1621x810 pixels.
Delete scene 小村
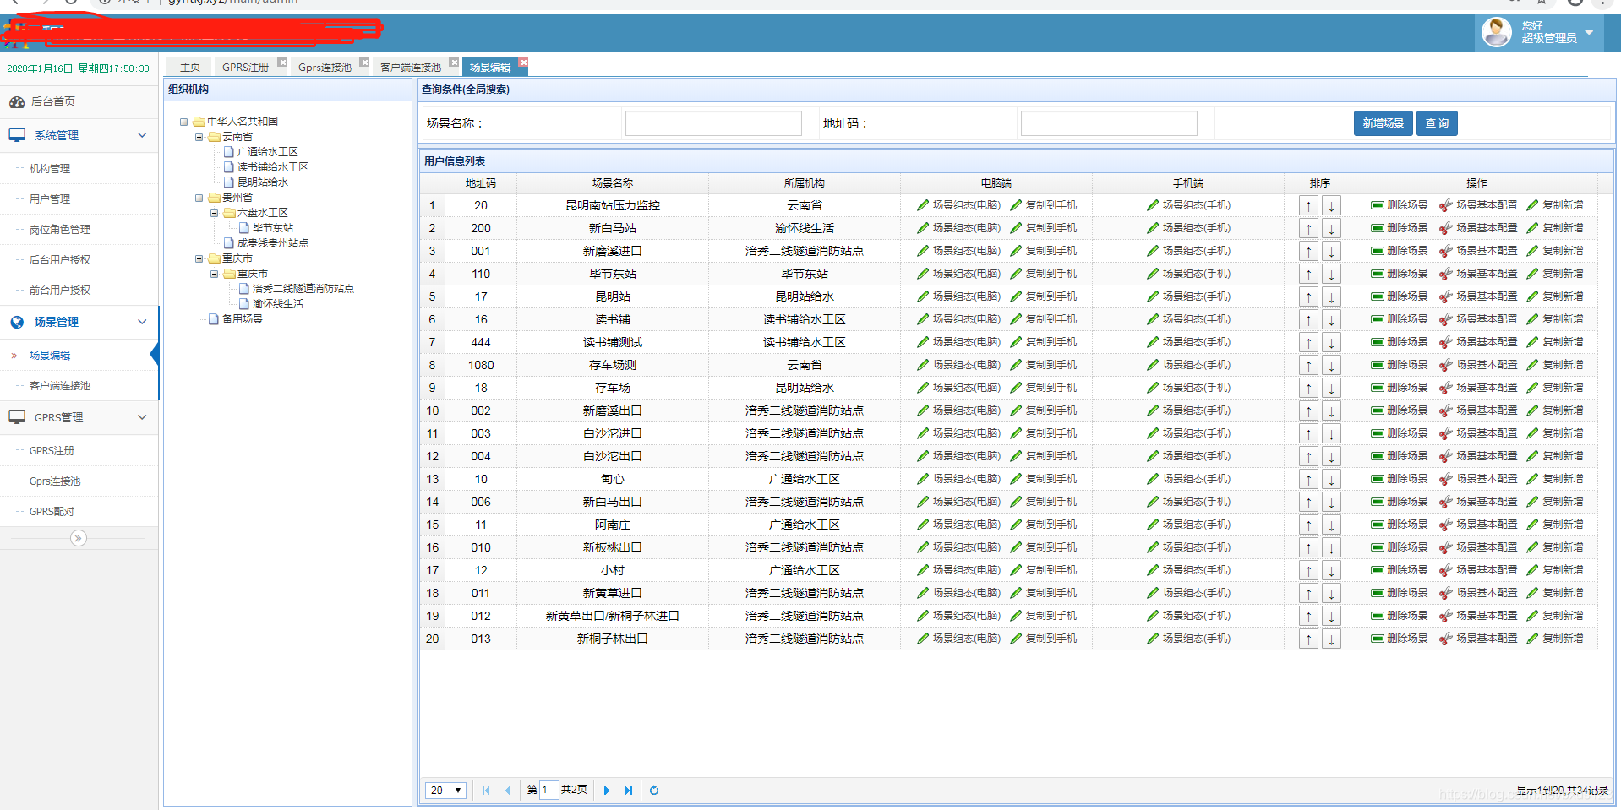click(1399, 570)
